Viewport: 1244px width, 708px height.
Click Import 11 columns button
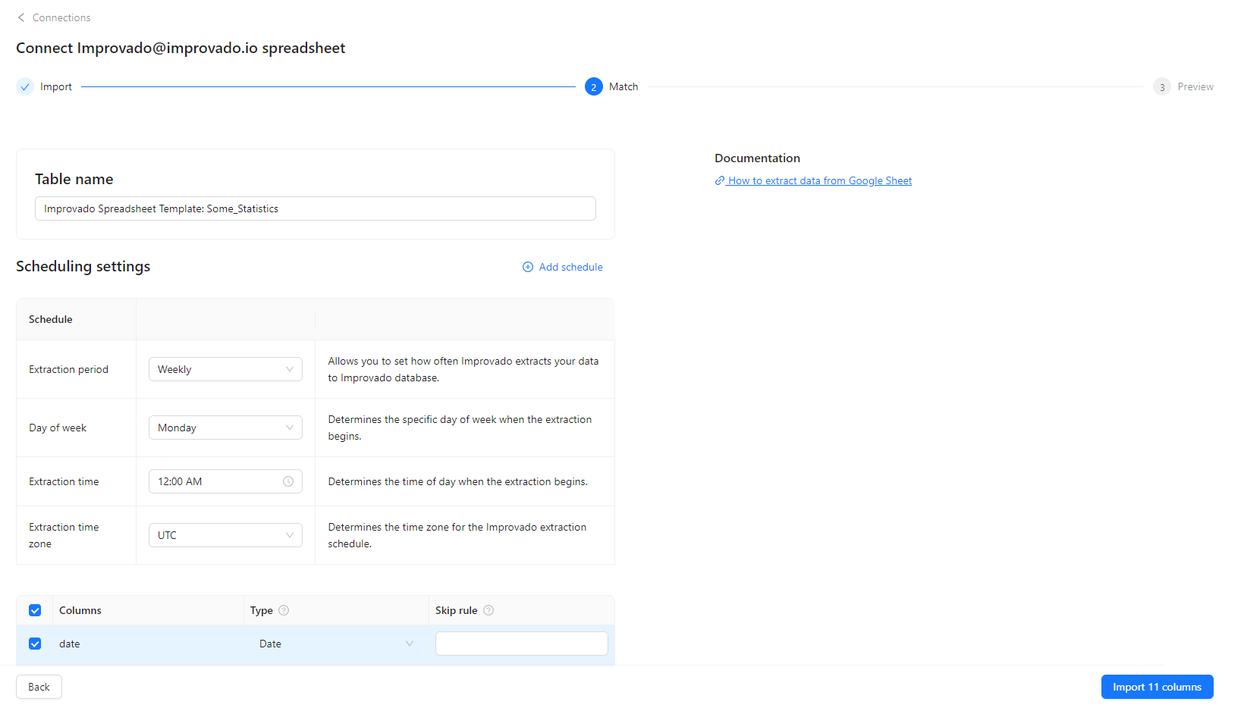point(1158,687)
